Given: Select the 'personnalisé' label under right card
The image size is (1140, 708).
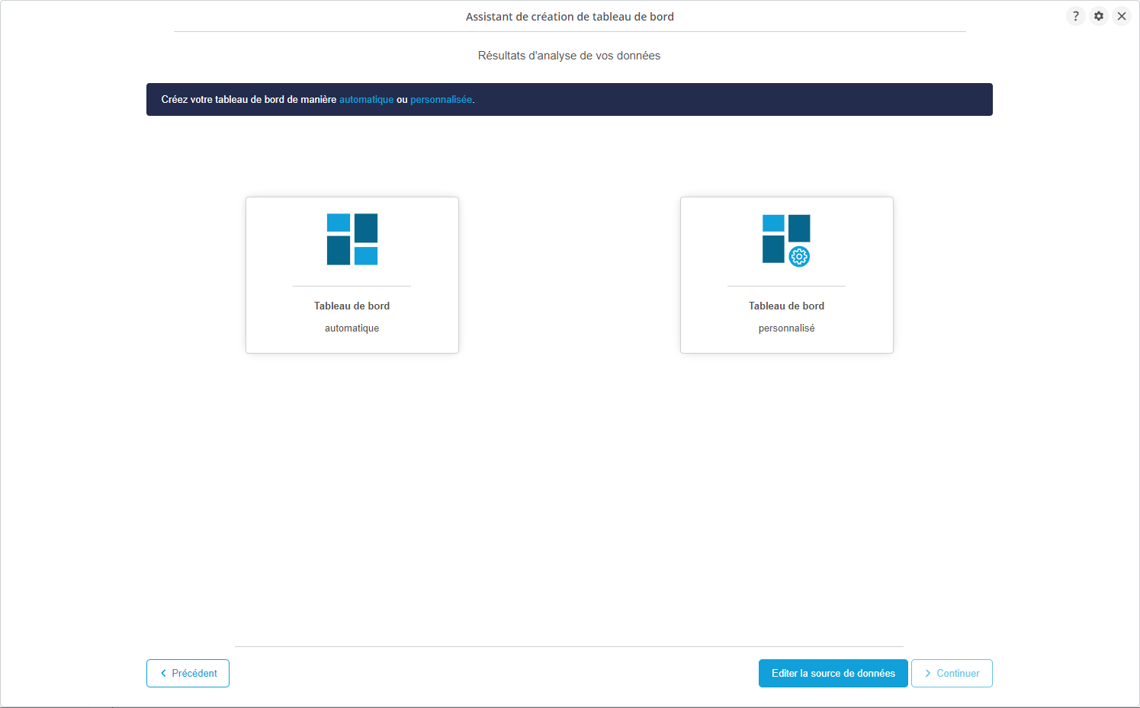Looking at the screenshot, I should 786,328.
